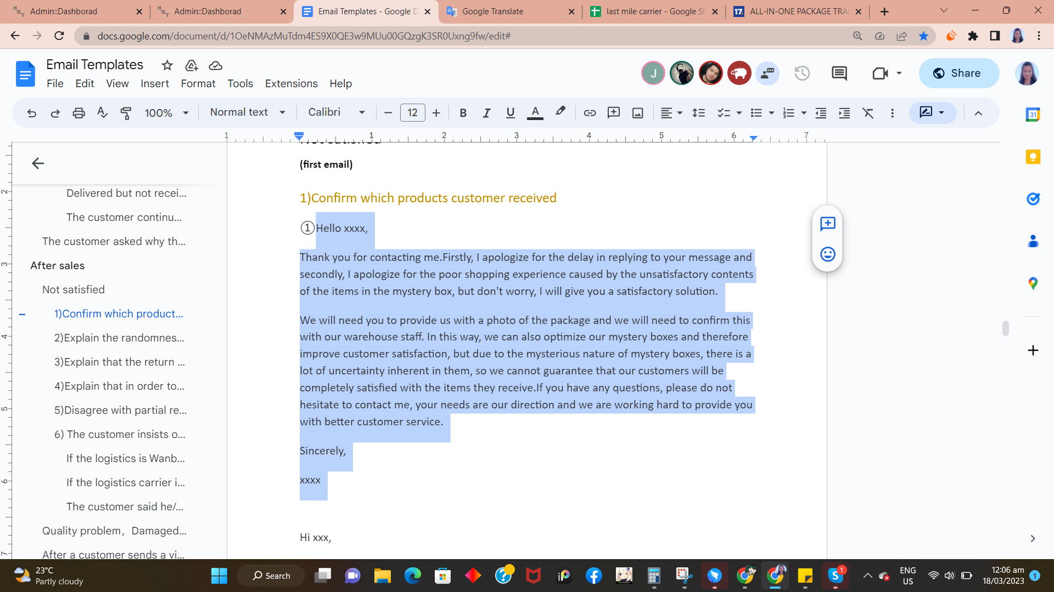Toggle italic formatting
The image size is (1054, 592).
coord(486,113)
